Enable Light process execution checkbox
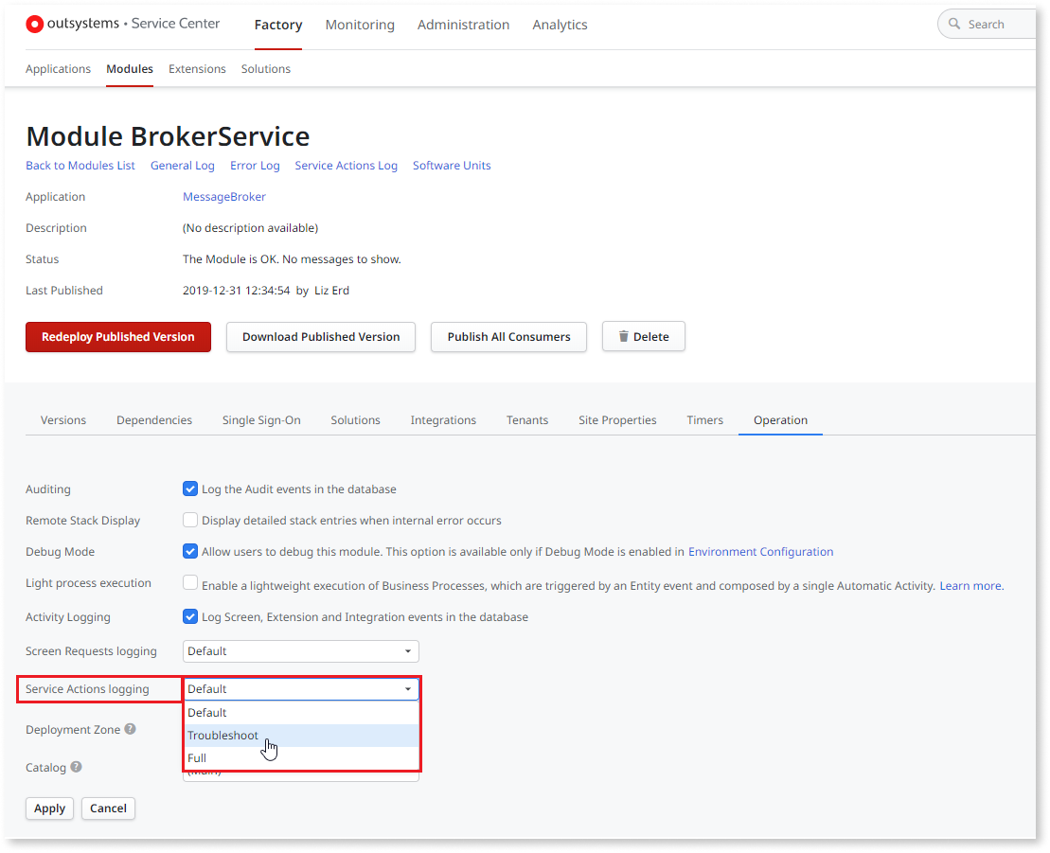The height and width of the screenshot is (853, 1050). (x=190, y=582)
